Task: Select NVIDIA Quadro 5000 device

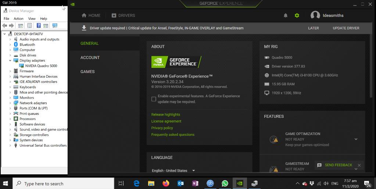Action: pyautogui.click(x=41, y=66)
